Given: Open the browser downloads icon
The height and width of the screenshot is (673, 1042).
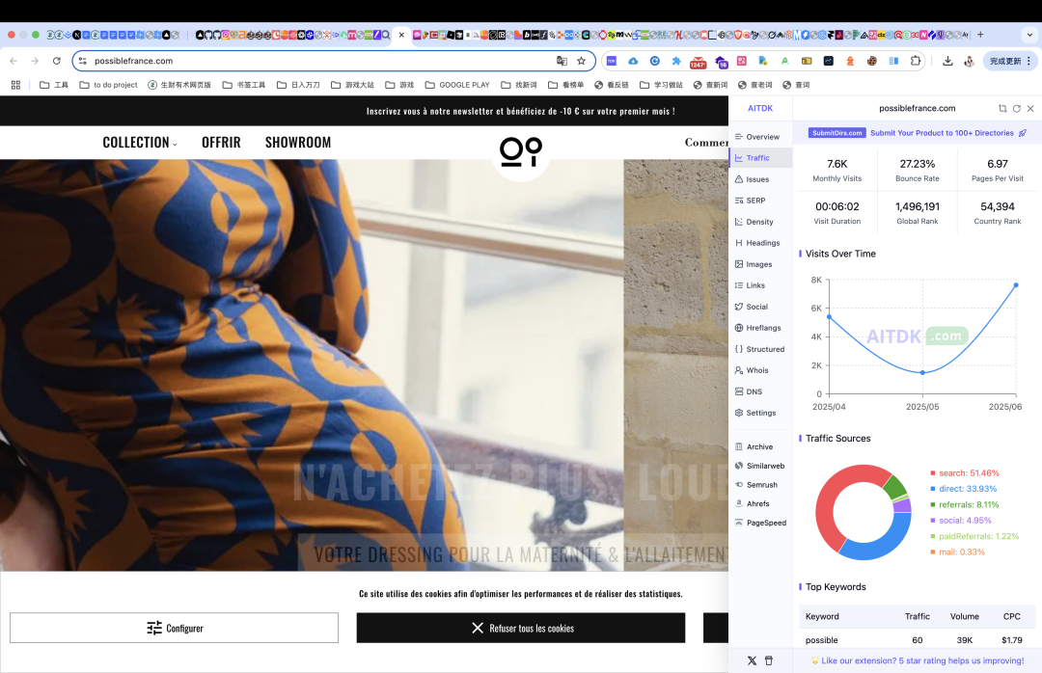Looking at the screenshot, I should click(x=947, y=61).
